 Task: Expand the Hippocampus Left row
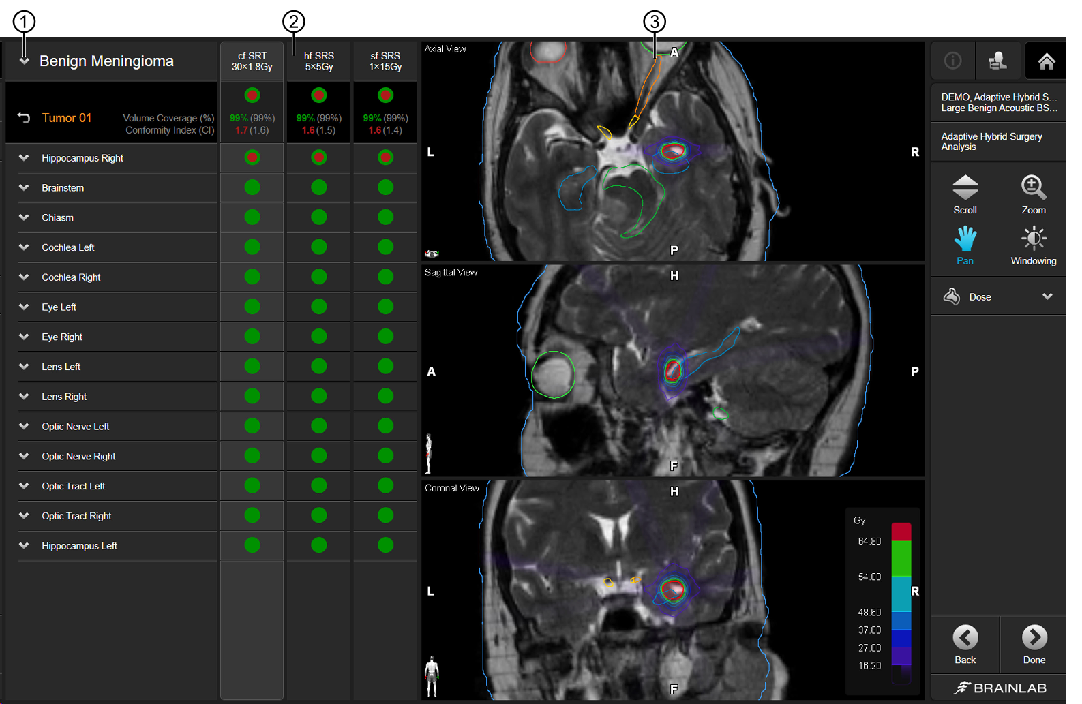click(x=24, y=546)
